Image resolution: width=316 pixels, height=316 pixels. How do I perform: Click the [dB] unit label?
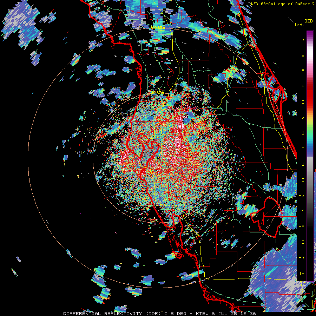coord(300,24)
